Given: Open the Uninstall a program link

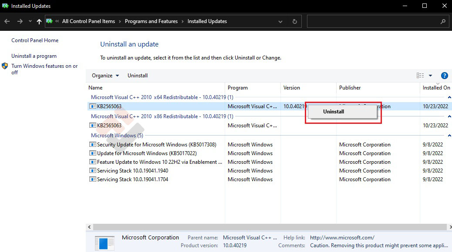Looking at the screenshot, I should point(34,56).
